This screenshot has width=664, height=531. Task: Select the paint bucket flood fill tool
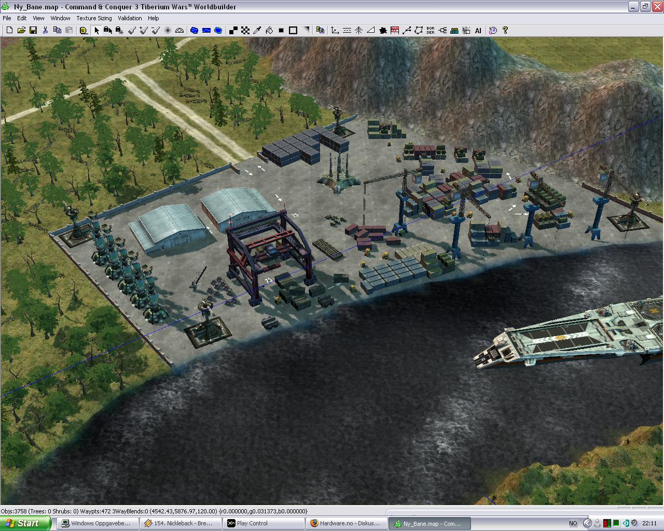(x=269, y=31)
